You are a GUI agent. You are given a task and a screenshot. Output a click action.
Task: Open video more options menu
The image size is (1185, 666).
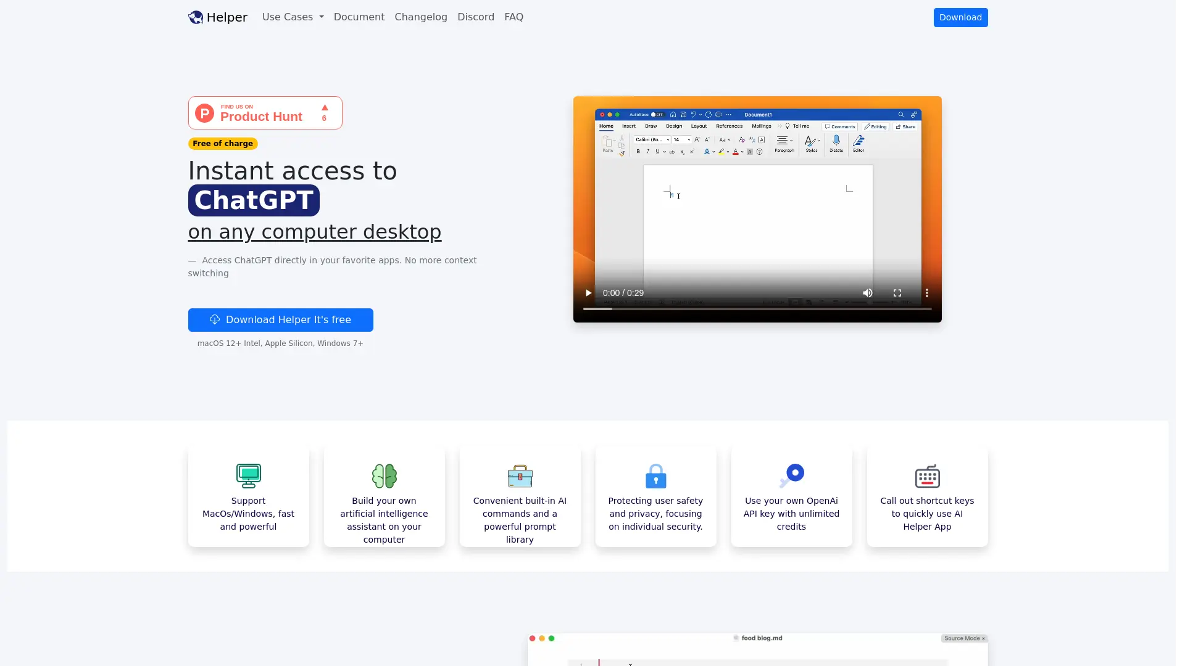(x=927, y=293)
